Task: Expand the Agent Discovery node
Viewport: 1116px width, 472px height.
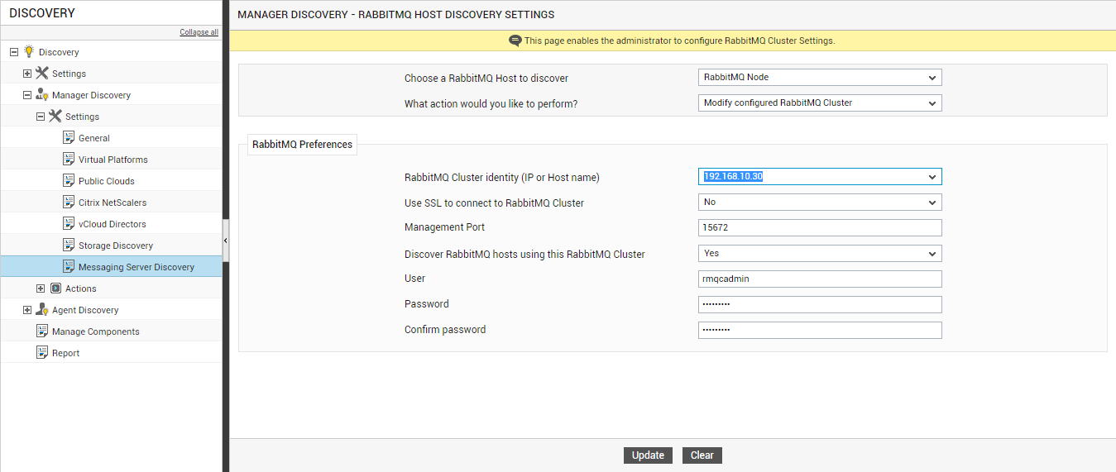Action: [x=27, y=310]
